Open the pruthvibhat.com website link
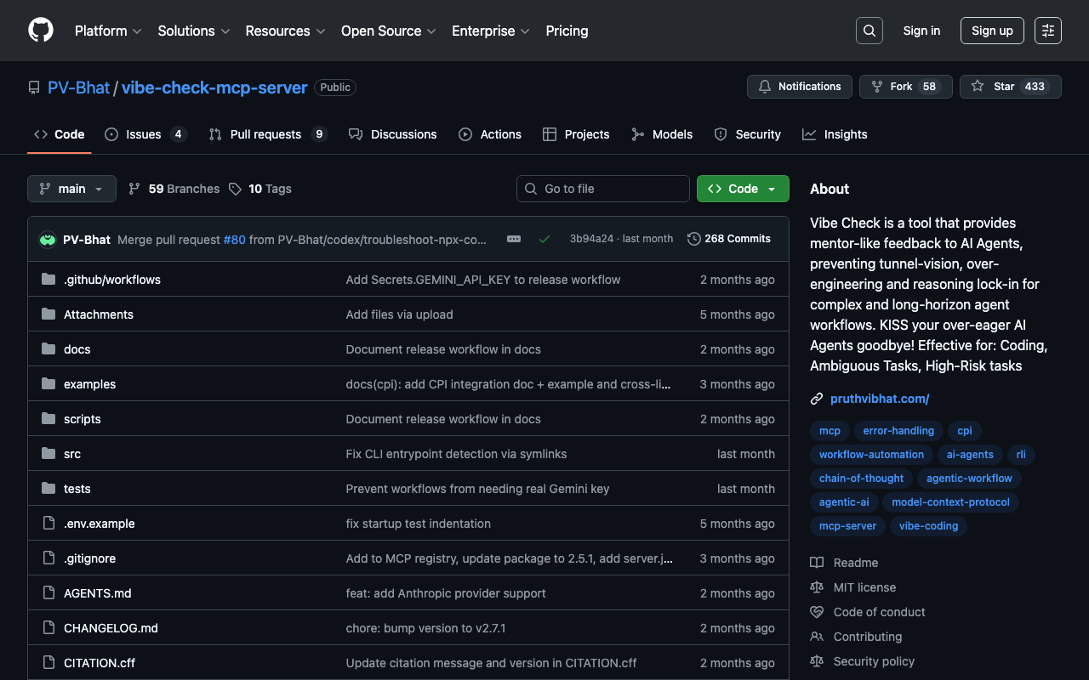This screenshot has height=680, width=1089. [879, 399]
